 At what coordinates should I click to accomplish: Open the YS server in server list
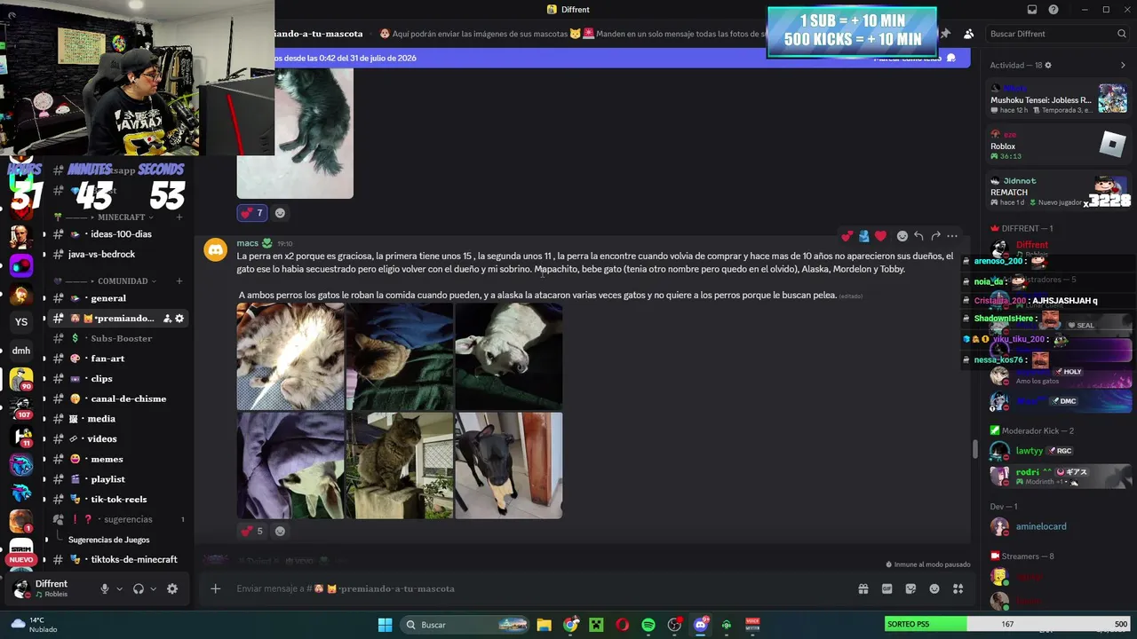coord(21,321)
